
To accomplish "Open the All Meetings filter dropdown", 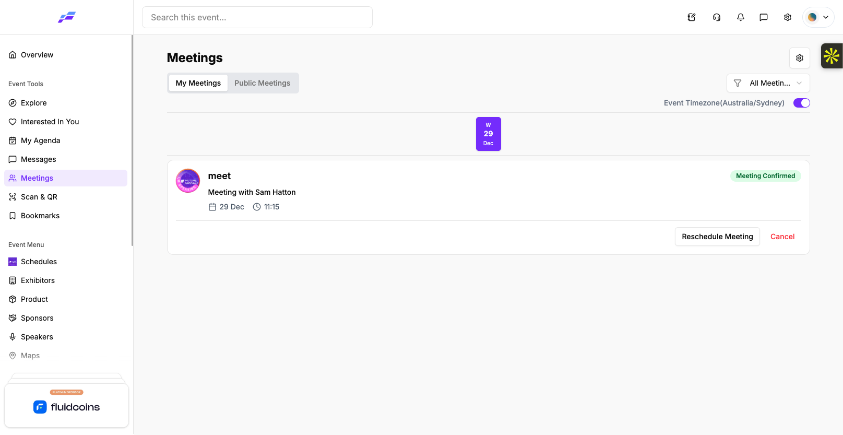I will pos(768,83).
